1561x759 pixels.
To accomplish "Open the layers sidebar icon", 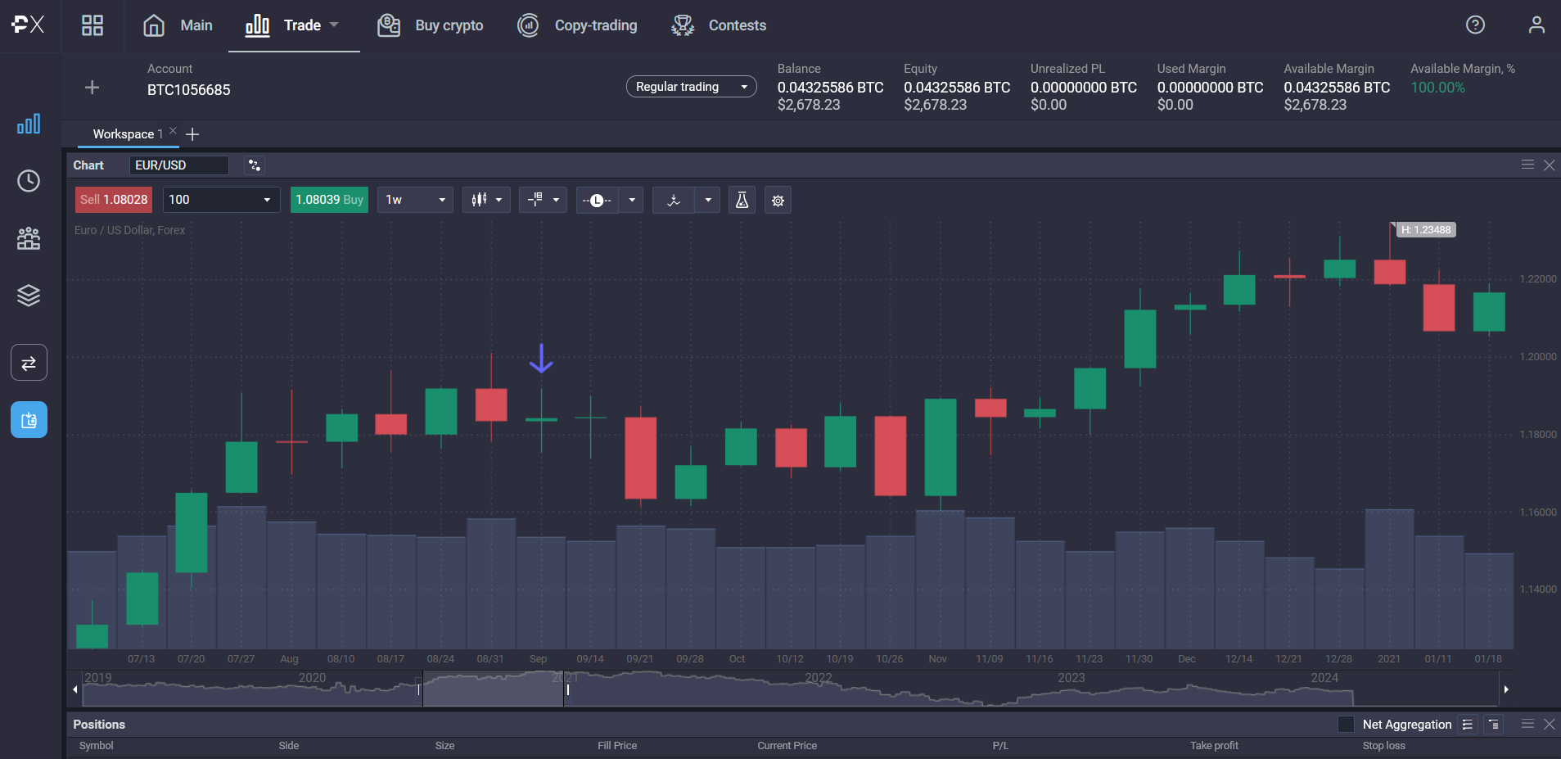I will 29,296.
